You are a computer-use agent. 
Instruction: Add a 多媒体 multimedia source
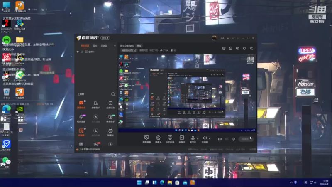[182, 139]
